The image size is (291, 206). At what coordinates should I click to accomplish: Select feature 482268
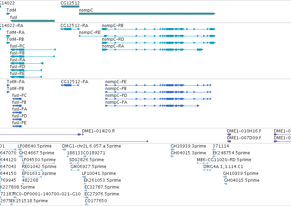click(x=23, y=184)
